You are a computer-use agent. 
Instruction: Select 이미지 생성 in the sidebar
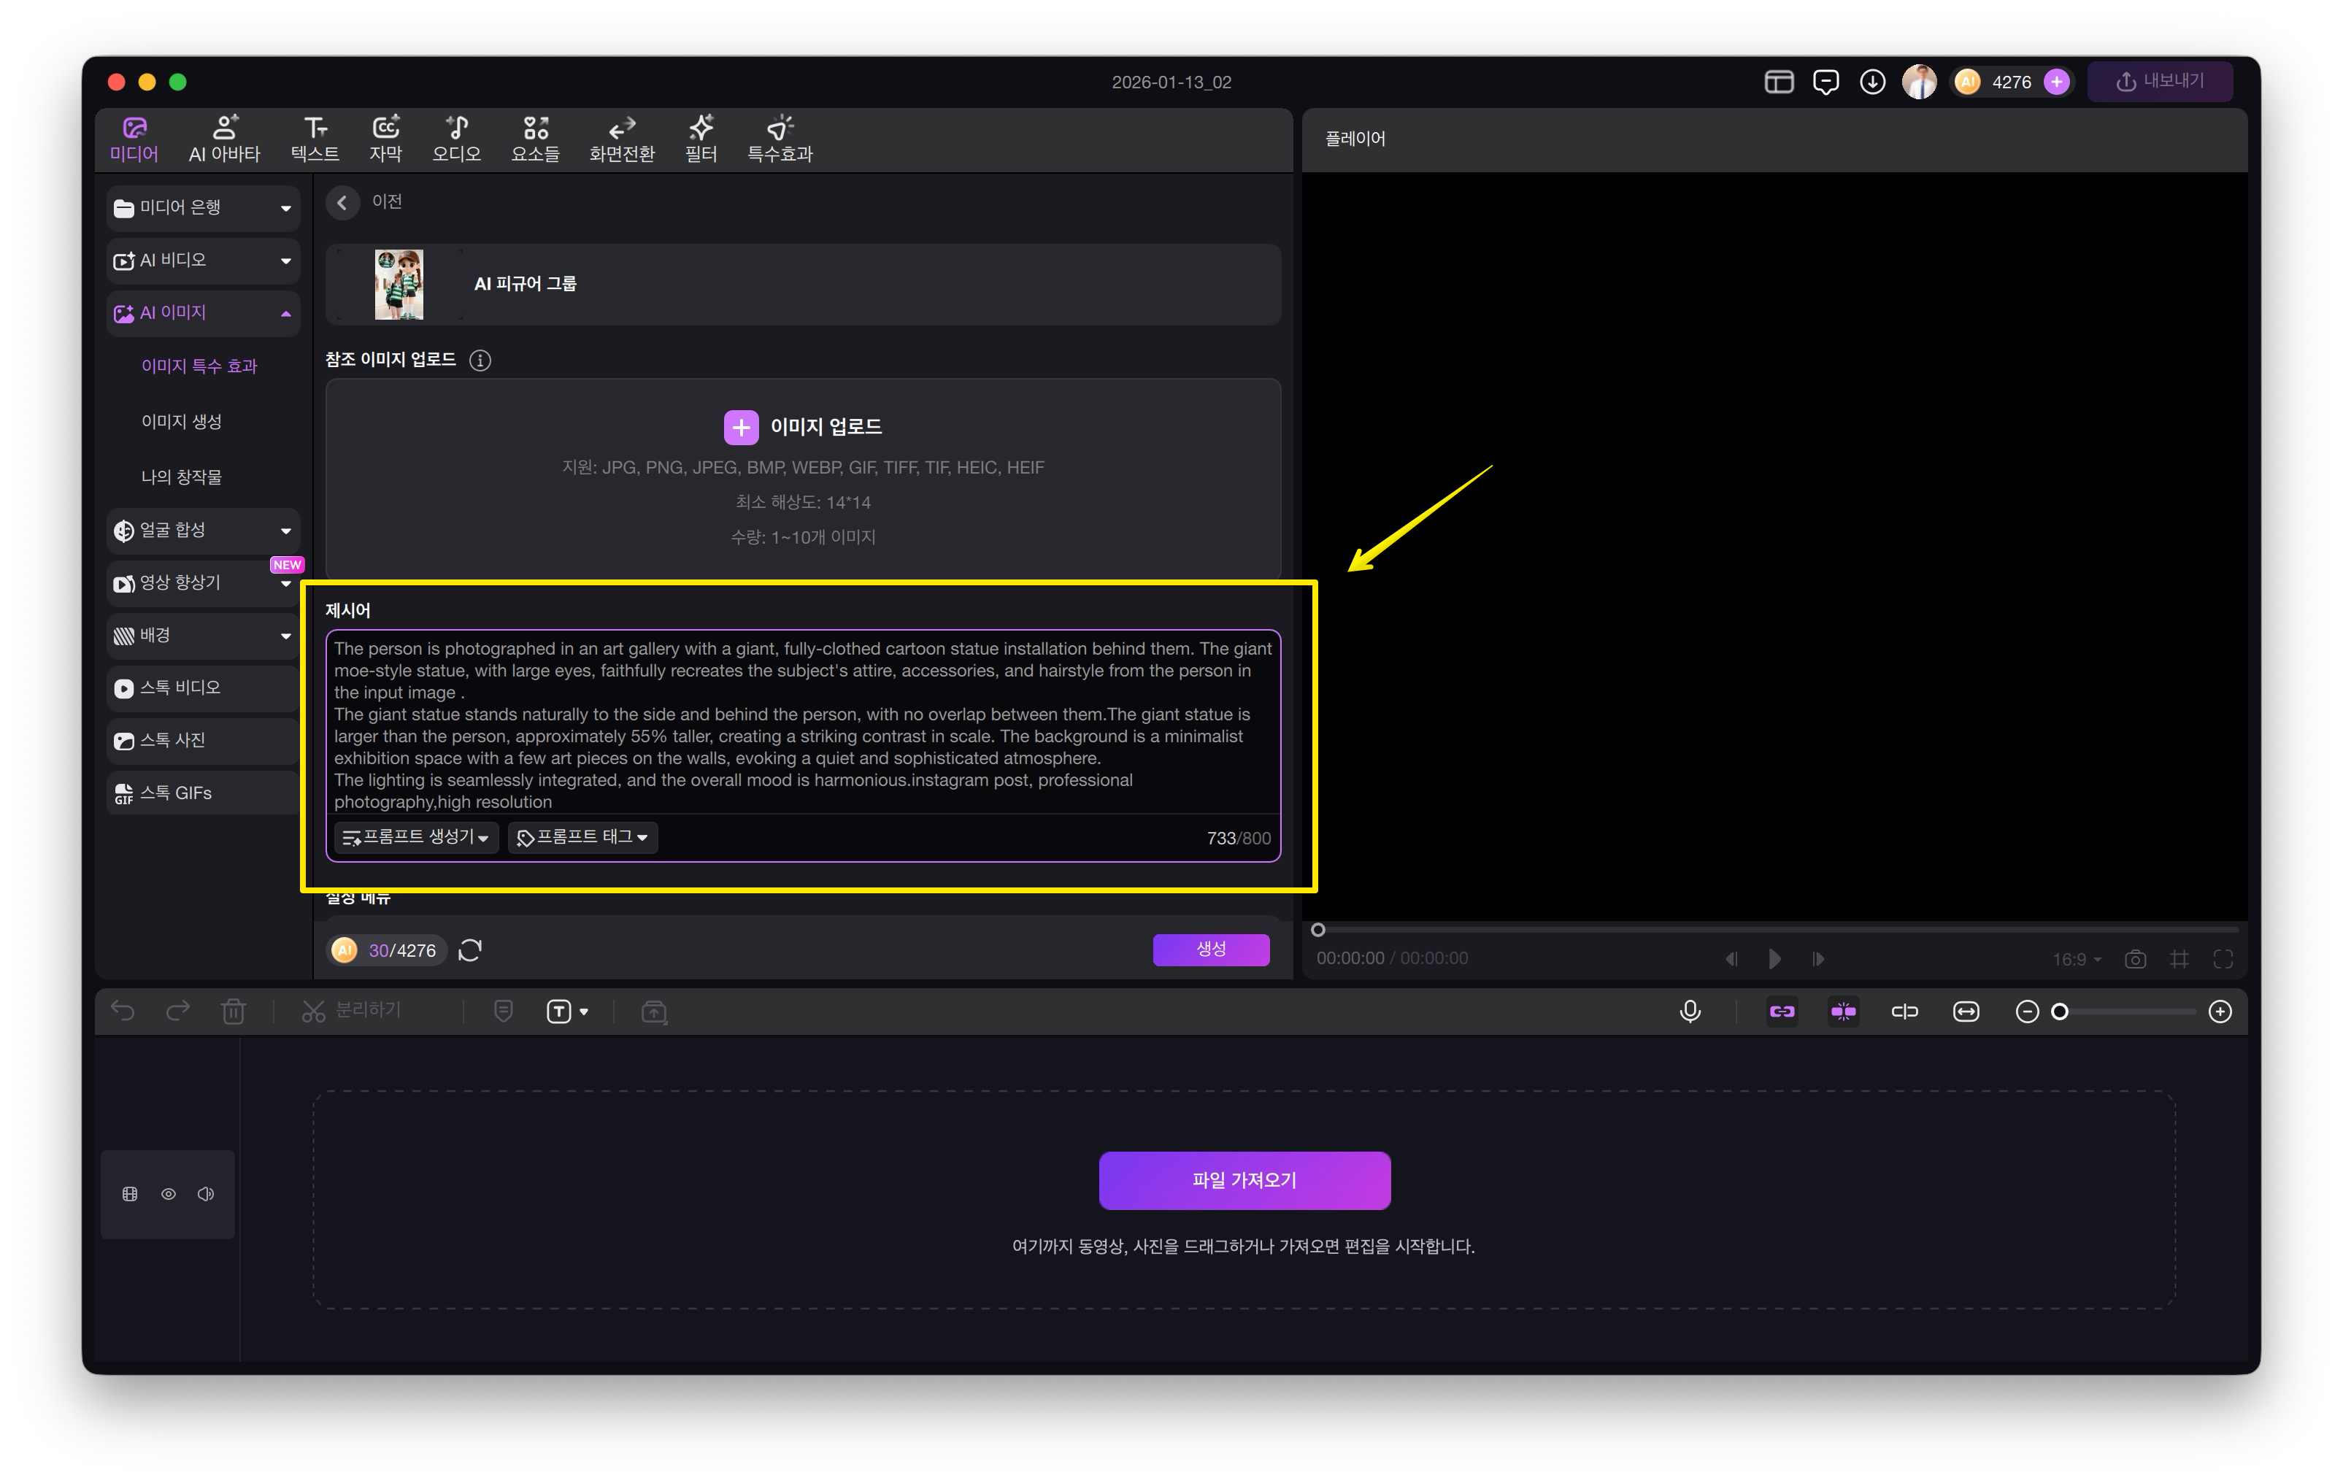[181, 421]
